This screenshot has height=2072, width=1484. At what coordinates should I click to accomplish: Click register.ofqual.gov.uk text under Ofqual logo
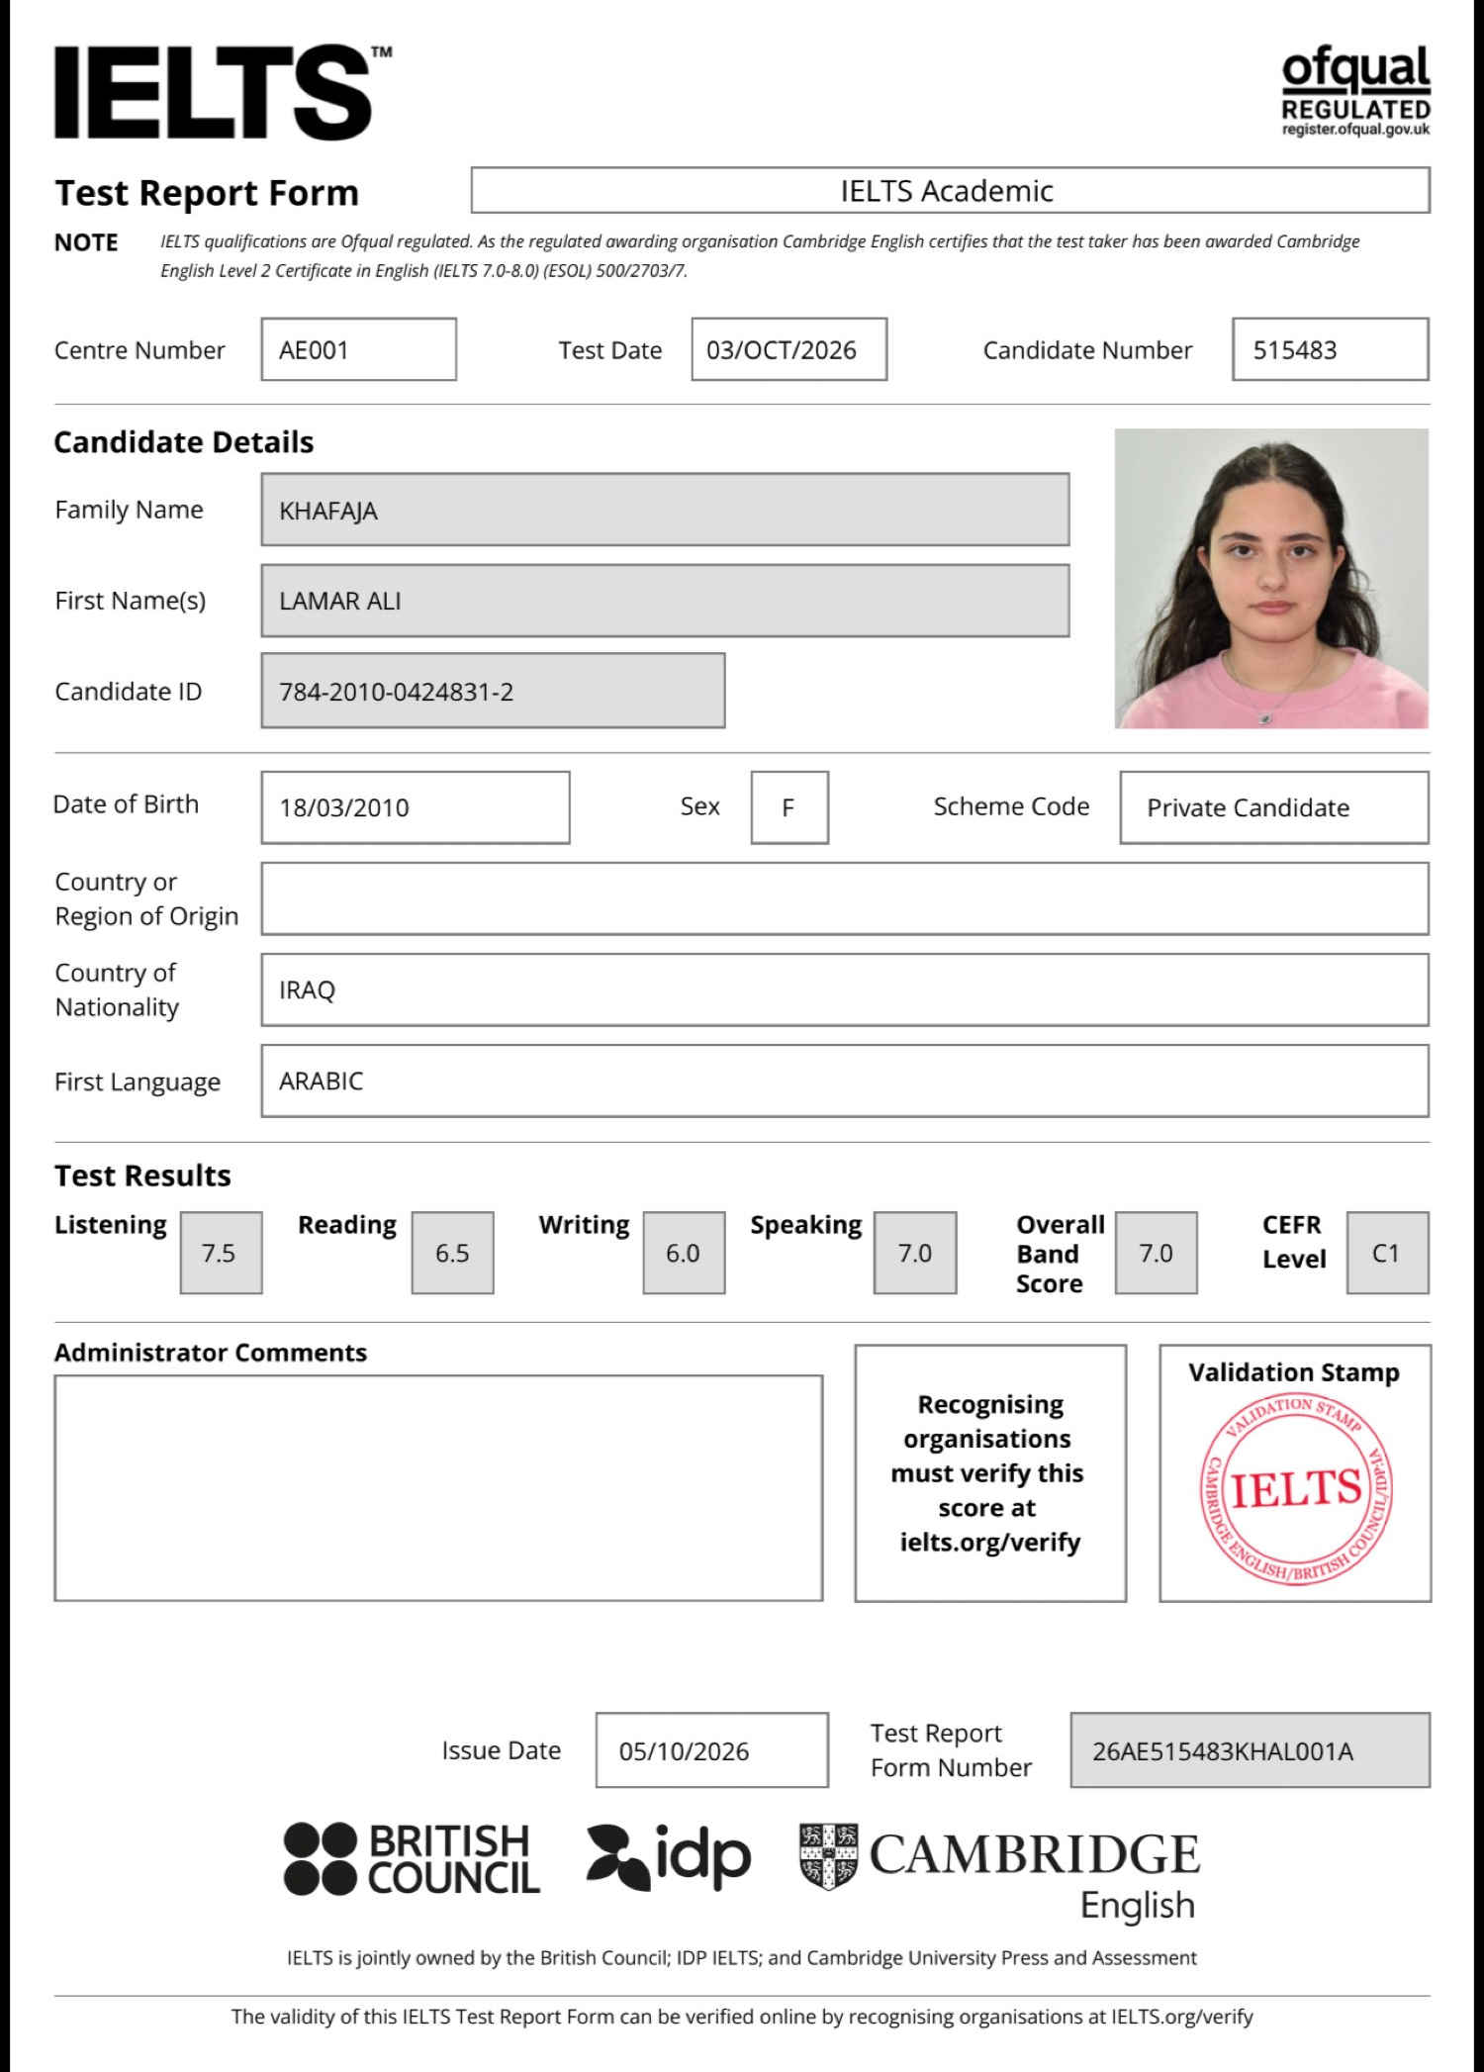1355,130
